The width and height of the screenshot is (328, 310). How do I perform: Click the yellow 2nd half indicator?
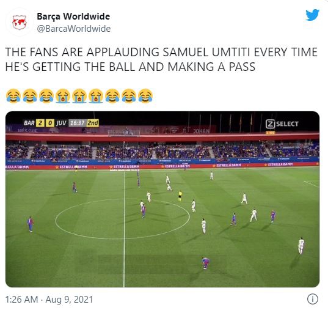click(93, 123)
